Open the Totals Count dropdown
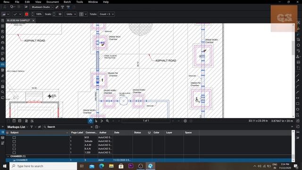Viewport: 302px width, 170px height. tap(107, 14)
